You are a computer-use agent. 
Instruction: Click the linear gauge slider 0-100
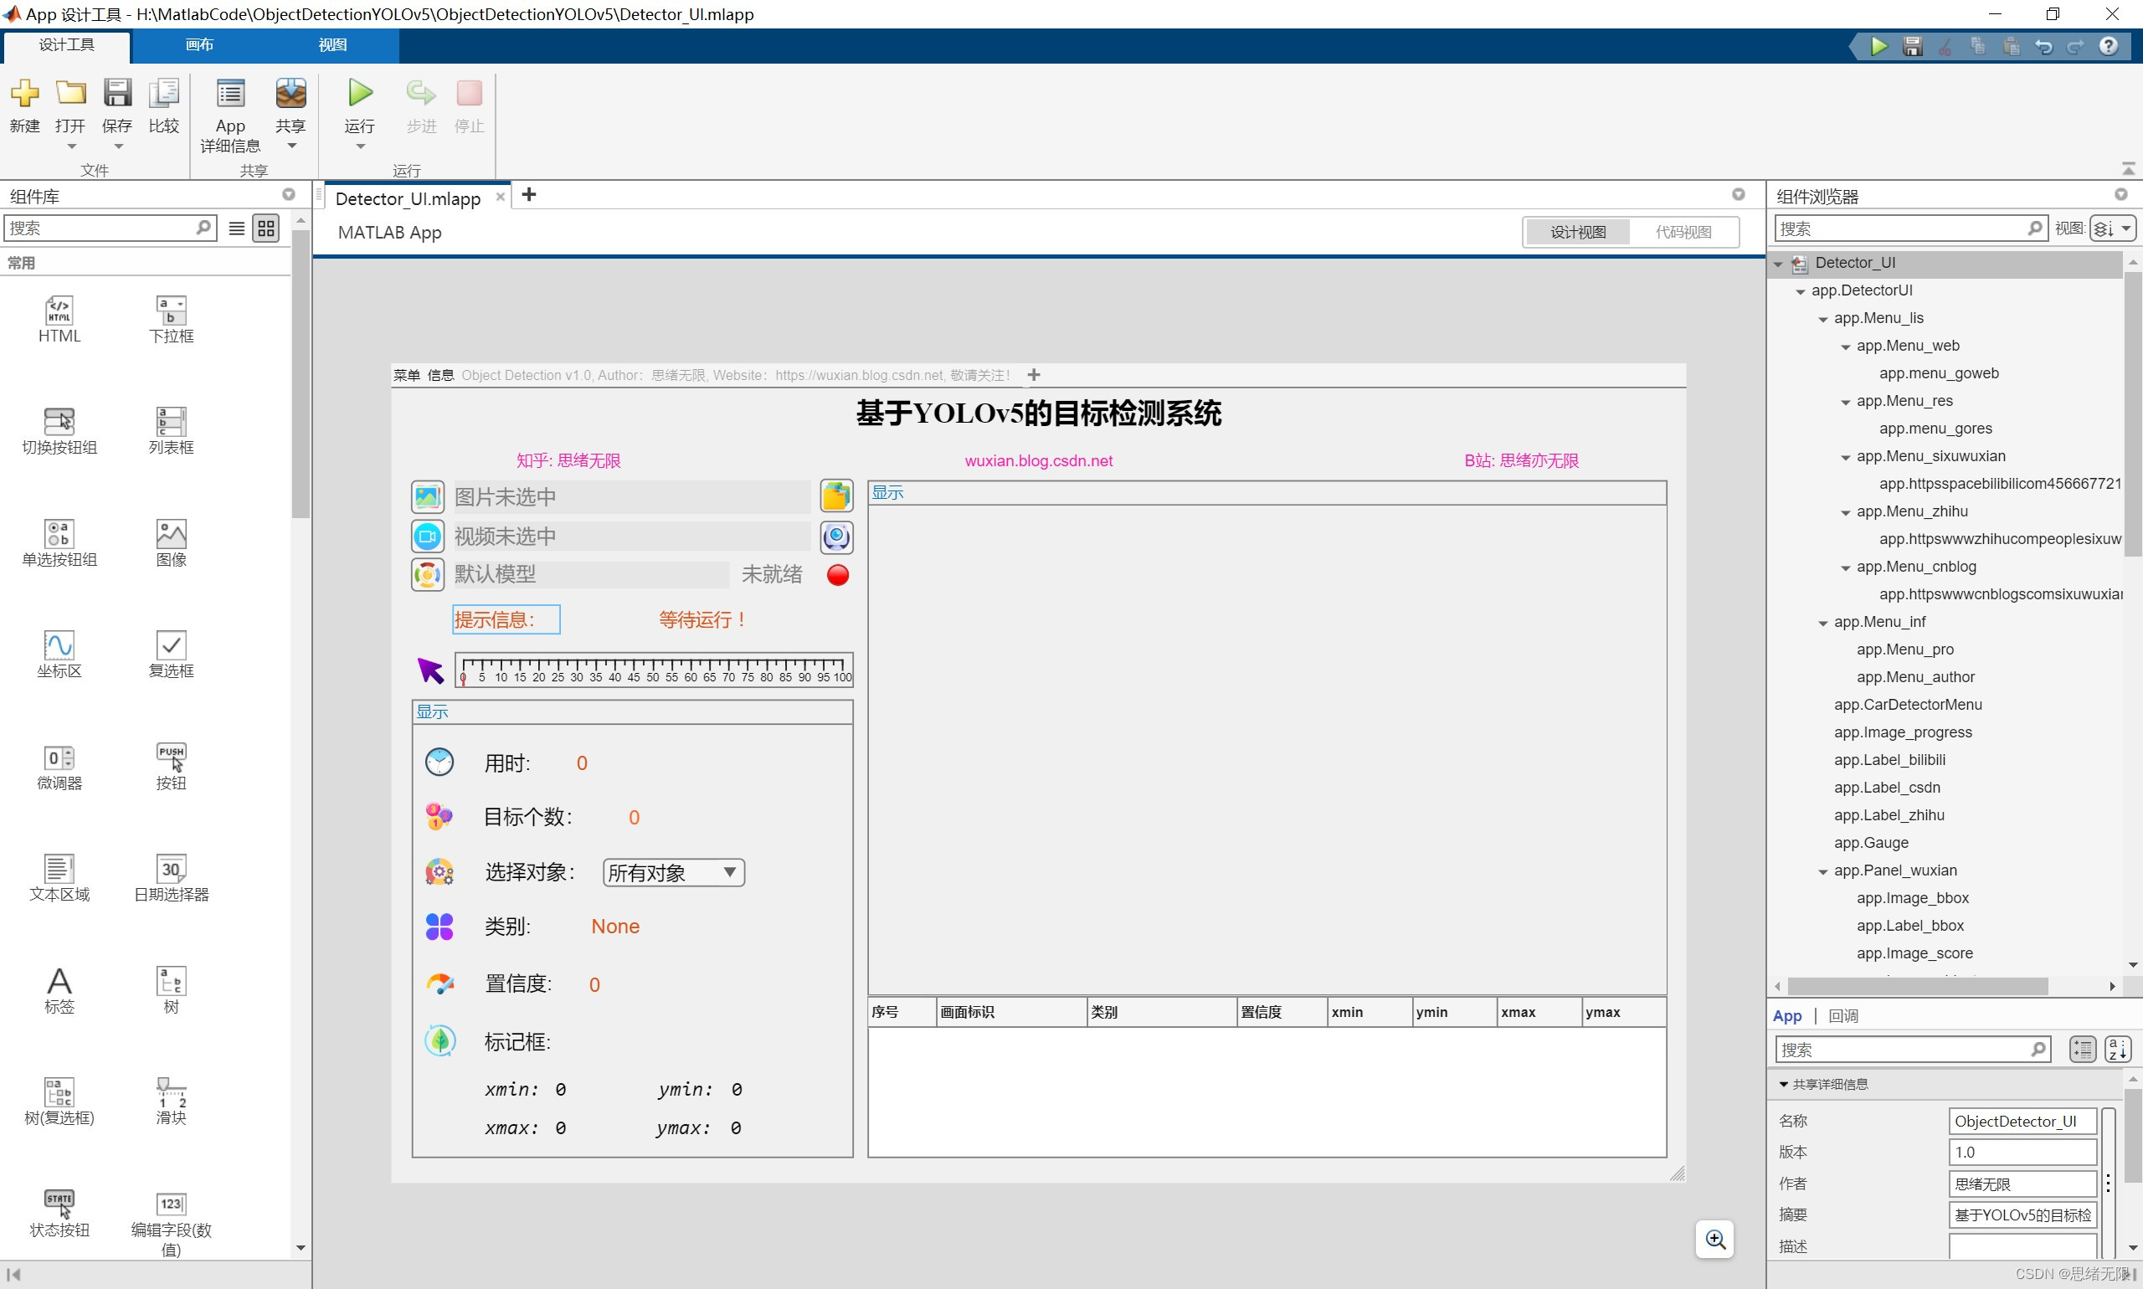click(653, 670)
